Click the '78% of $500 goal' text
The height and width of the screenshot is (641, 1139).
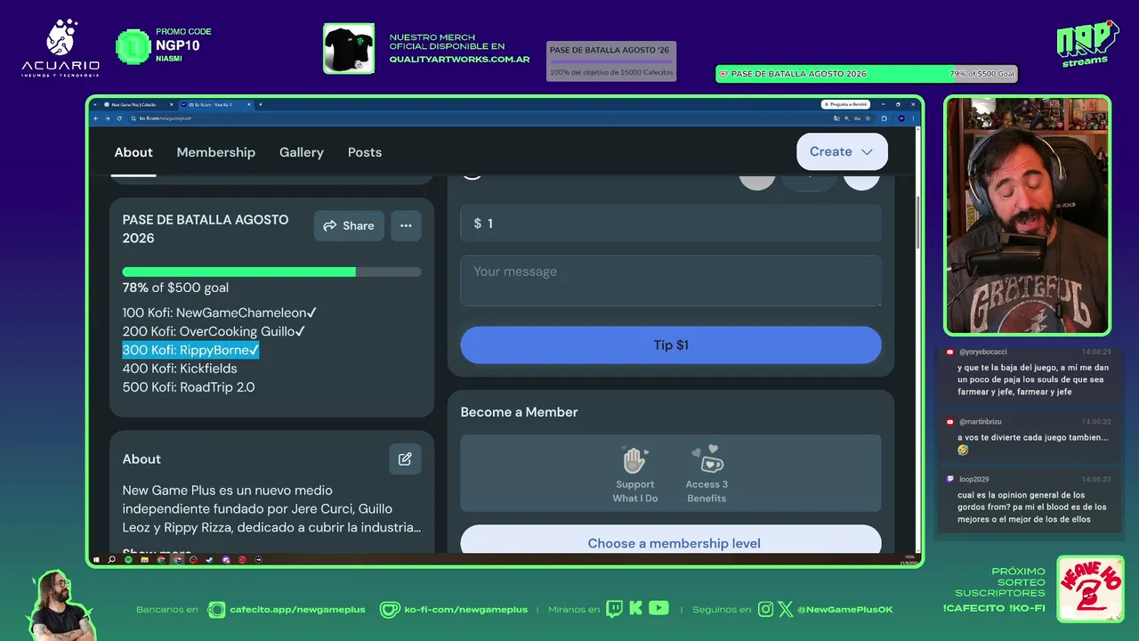[x=175, y=288]
